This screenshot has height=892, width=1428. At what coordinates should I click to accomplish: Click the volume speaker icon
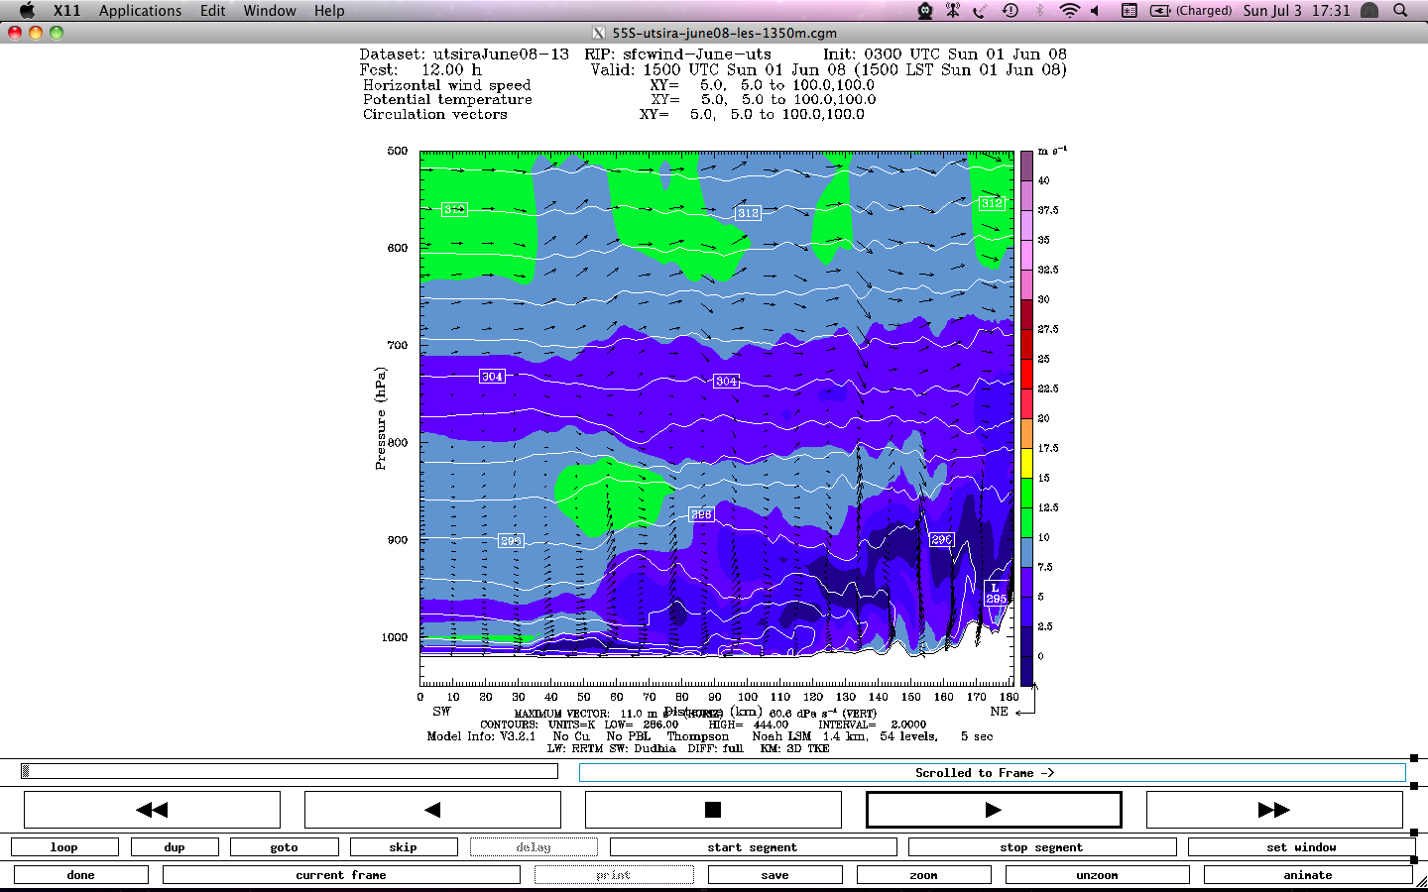pos(1096,11)
